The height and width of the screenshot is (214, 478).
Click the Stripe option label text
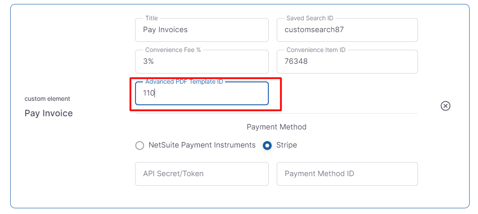click(x=286, y=145)
